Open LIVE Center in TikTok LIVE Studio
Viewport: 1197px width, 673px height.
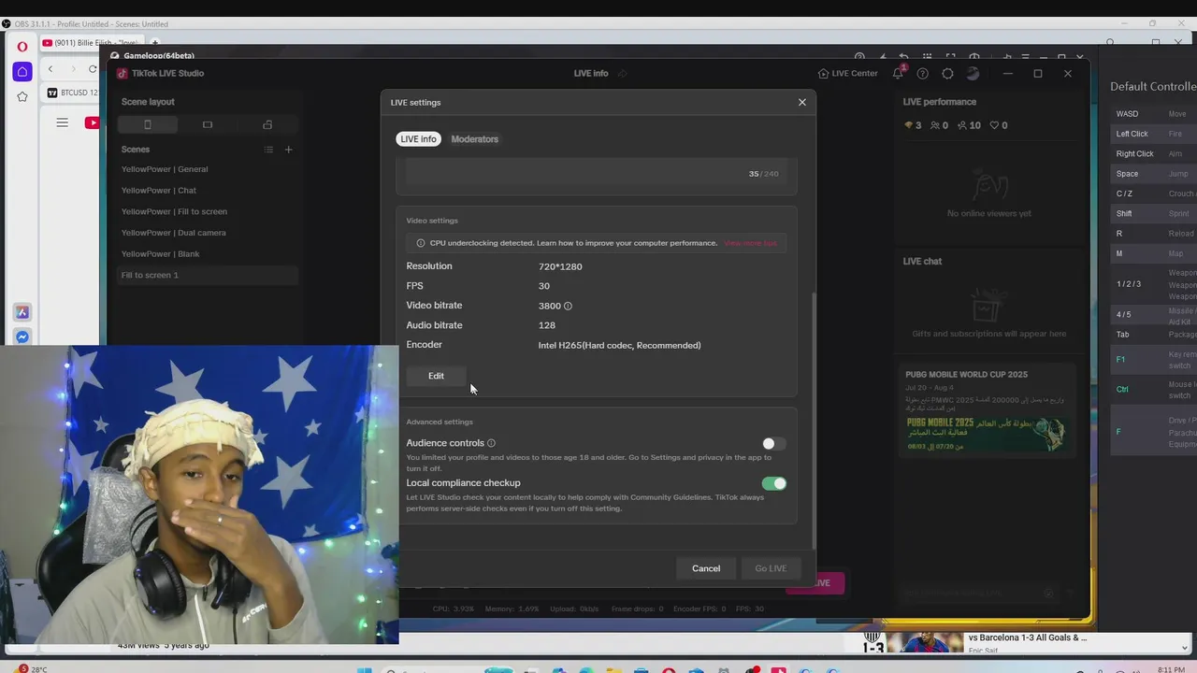coord(847,73)
